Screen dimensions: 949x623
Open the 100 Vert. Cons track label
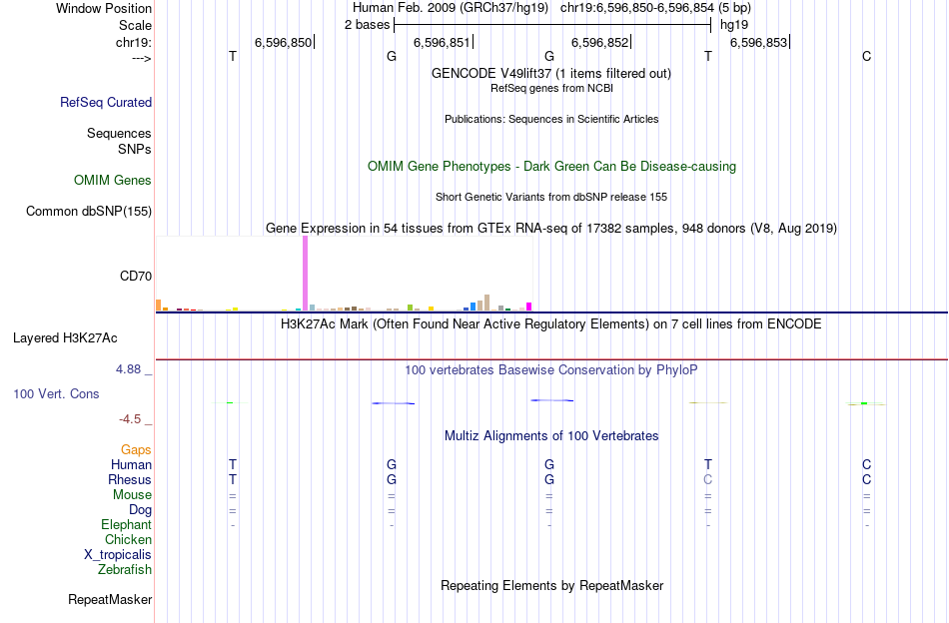(x=56, y=393)
